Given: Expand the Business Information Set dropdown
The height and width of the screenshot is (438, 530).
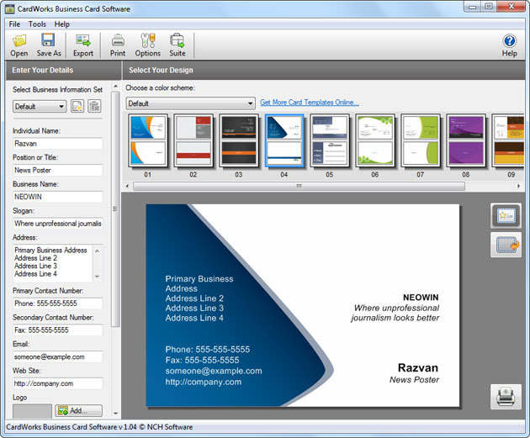Looking at the screenshot, I should 40,107.
